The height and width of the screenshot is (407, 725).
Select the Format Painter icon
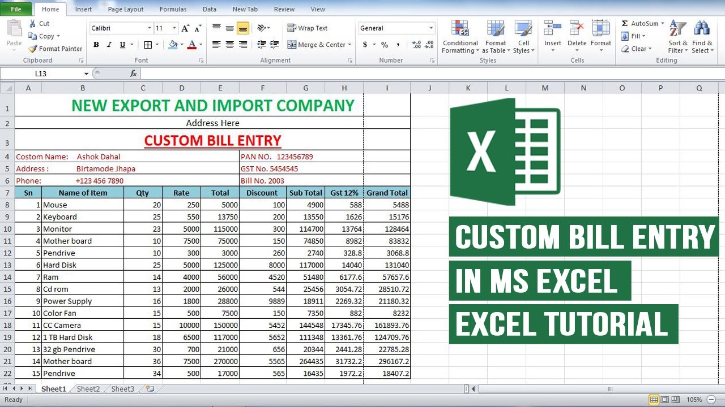(33, 49)
